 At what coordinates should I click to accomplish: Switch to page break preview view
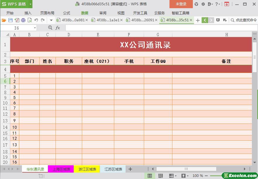160,176
